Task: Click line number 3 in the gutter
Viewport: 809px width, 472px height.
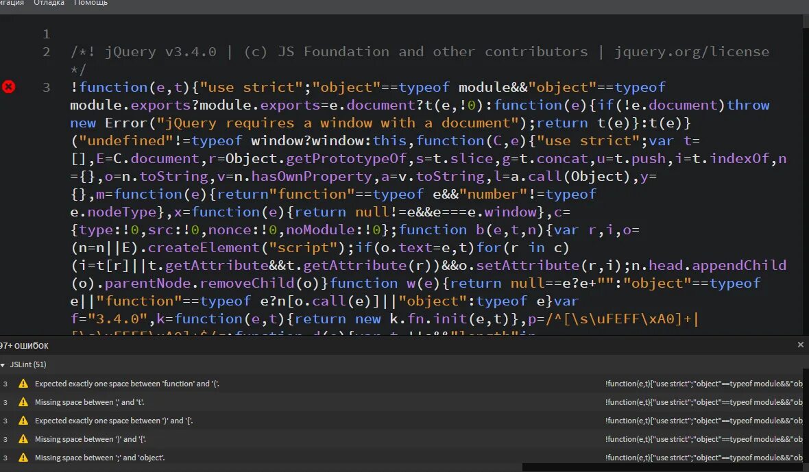Action: click(47, 88)
